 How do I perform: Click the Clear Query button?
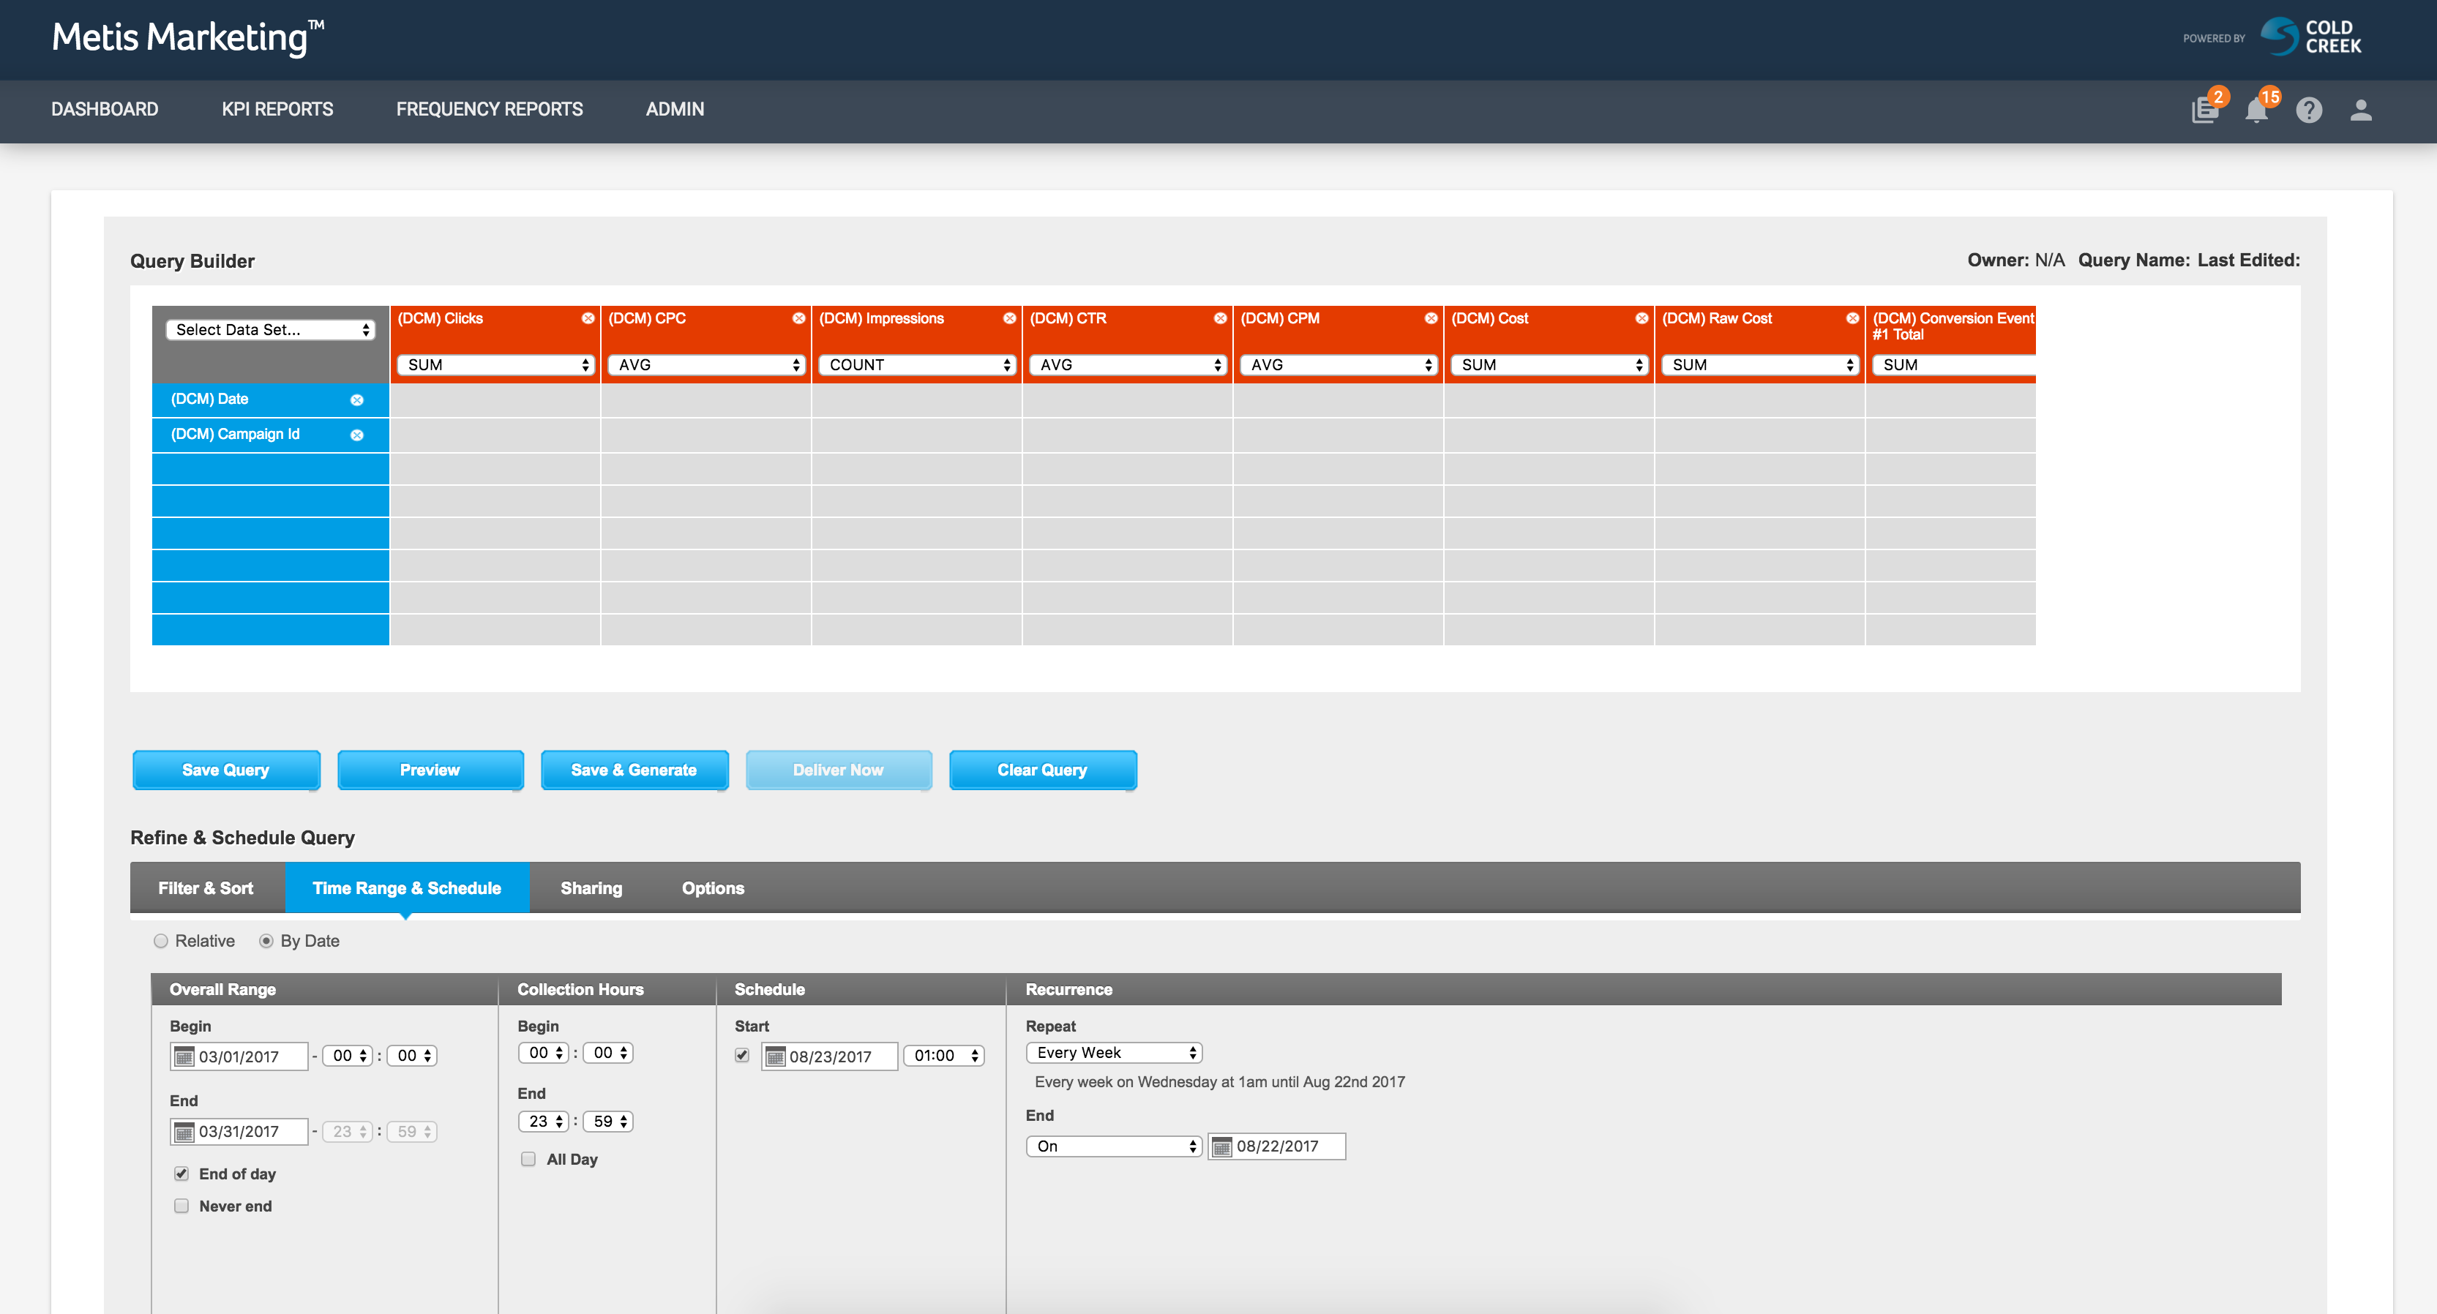coord(1043,770)
